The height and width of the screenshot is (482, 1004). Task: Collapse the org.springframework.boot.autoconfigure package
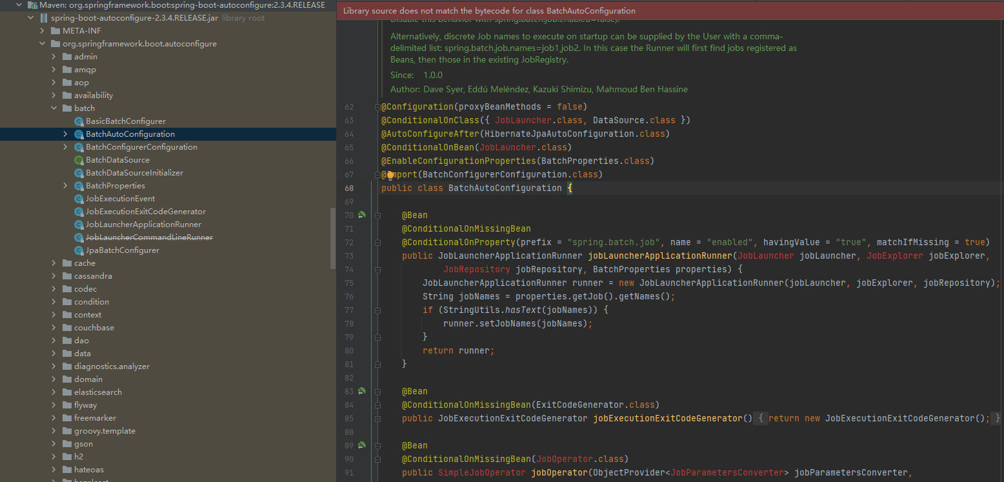[x=43, y=44]
